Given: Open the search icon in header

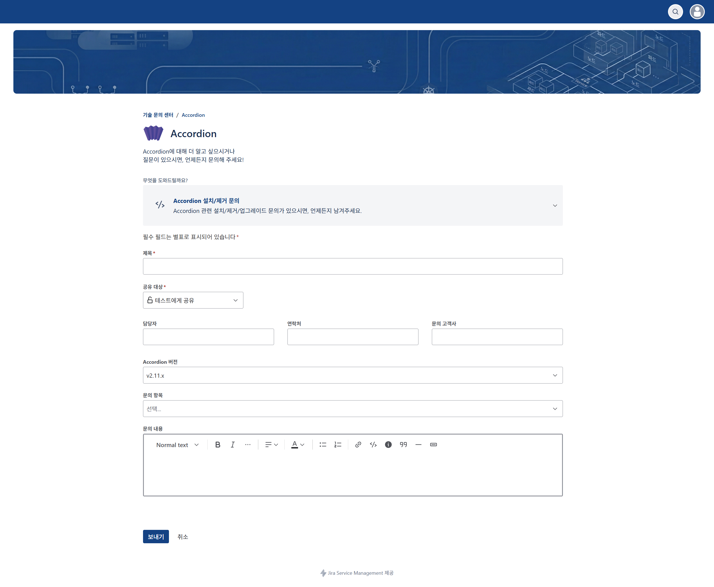Looking at the screenshot, I should [675, 12].
